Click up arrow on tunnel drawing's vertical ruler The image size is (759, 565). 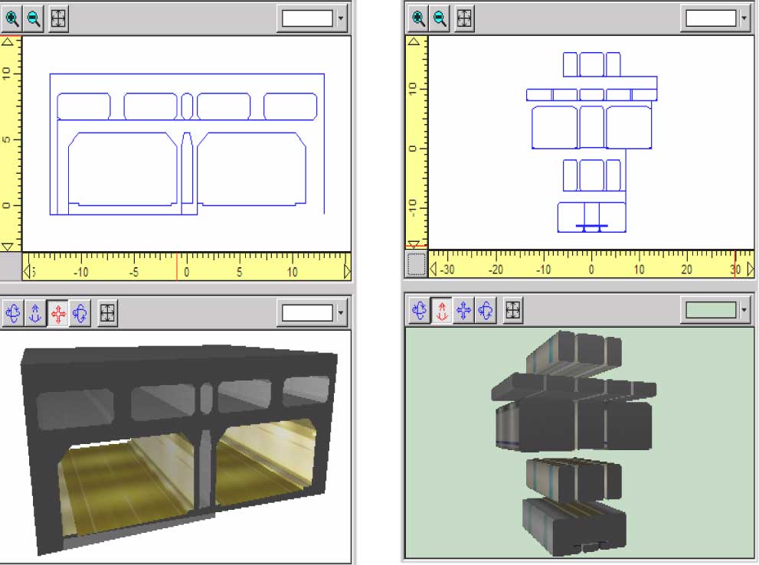pyautogui.click(x=8, y=42)
